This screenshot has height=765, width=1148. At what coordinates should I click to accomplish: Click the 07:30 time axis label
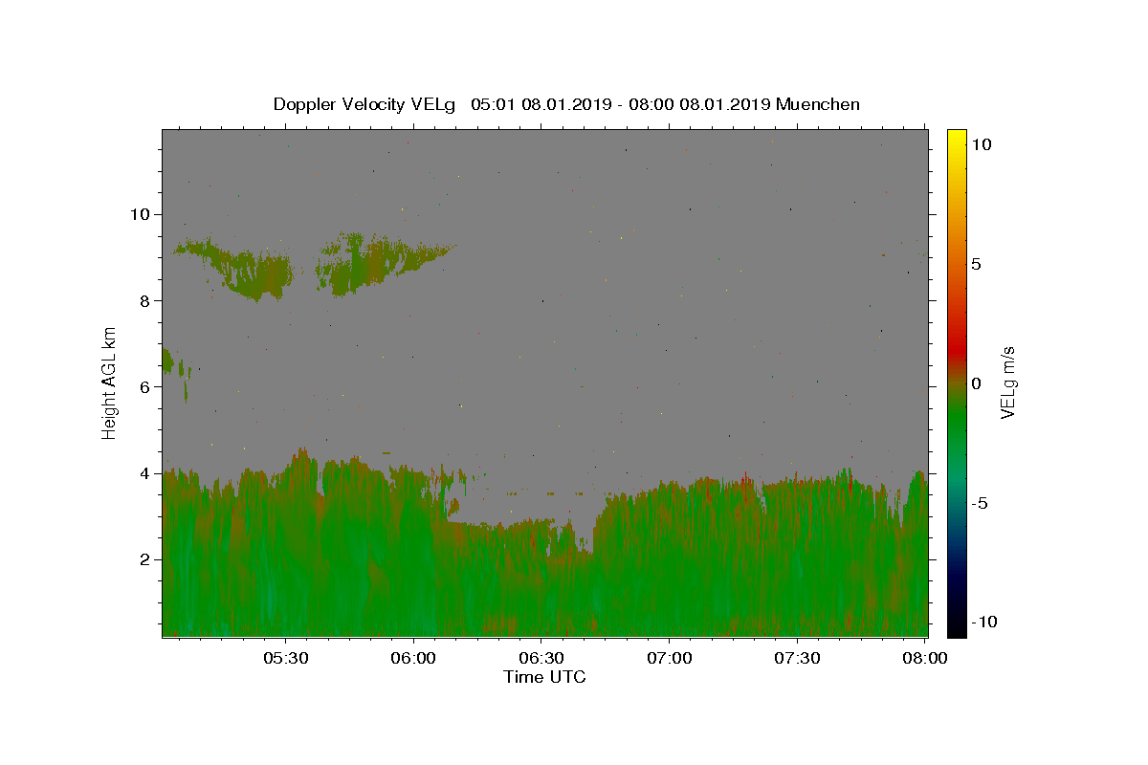[797, 658]
